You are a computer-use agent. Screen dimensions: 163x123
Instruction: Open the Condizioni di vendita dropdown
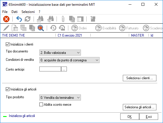69,60
